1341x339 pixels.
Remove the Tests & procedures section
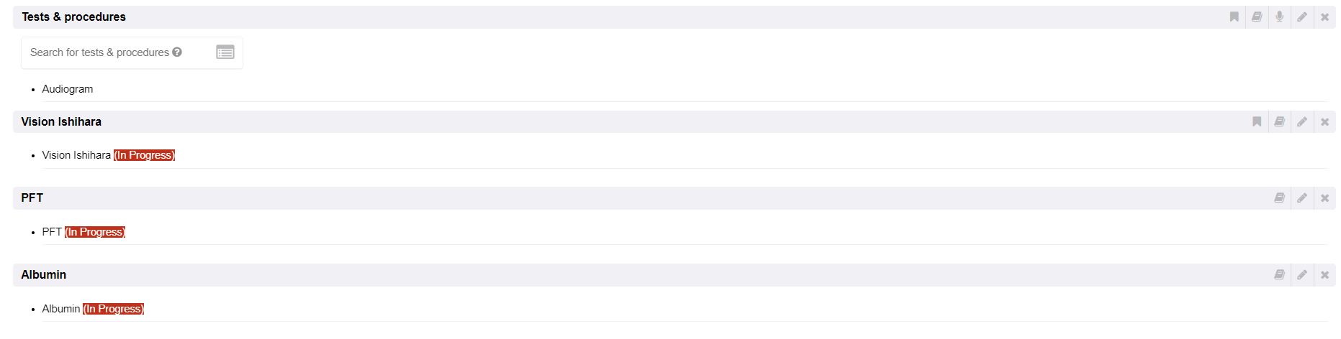1324,17
